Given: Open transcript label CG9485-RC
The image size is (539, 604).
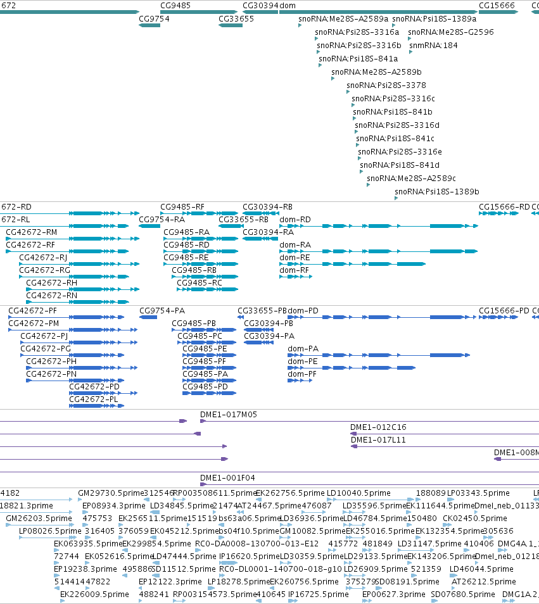Looking at the screenshot, I should [x=200, y=283].
